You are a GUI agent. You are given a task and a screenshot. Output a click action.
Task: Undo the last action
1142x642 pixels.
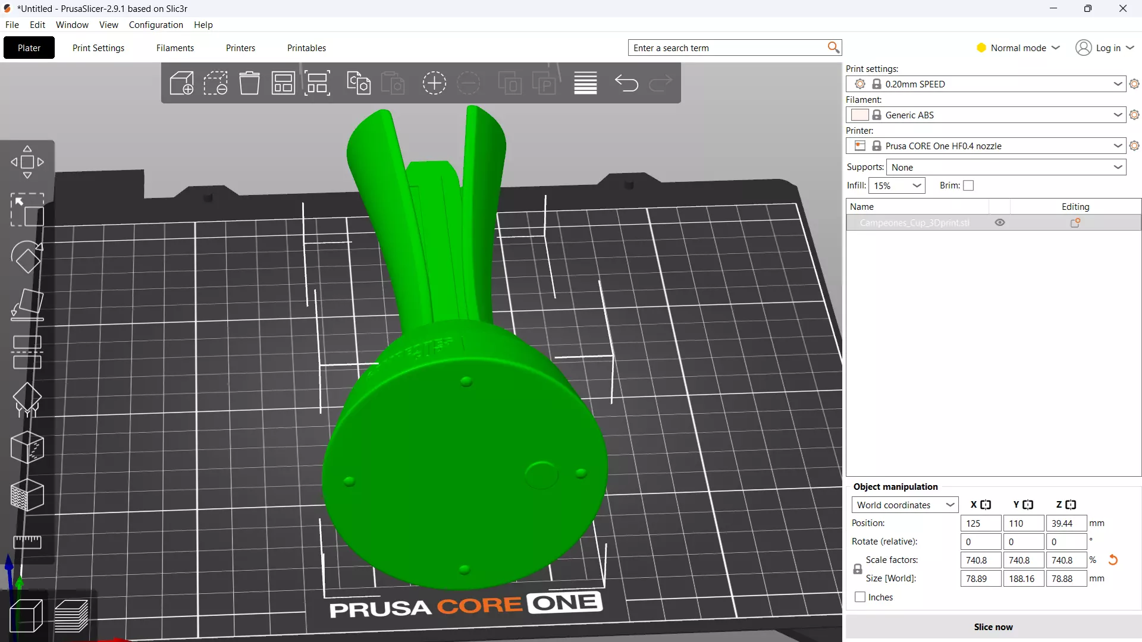coord(626,83)
